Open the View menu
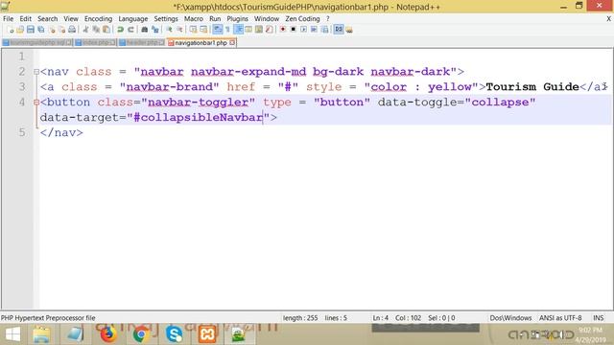614x345 pixels. [71, 19]
